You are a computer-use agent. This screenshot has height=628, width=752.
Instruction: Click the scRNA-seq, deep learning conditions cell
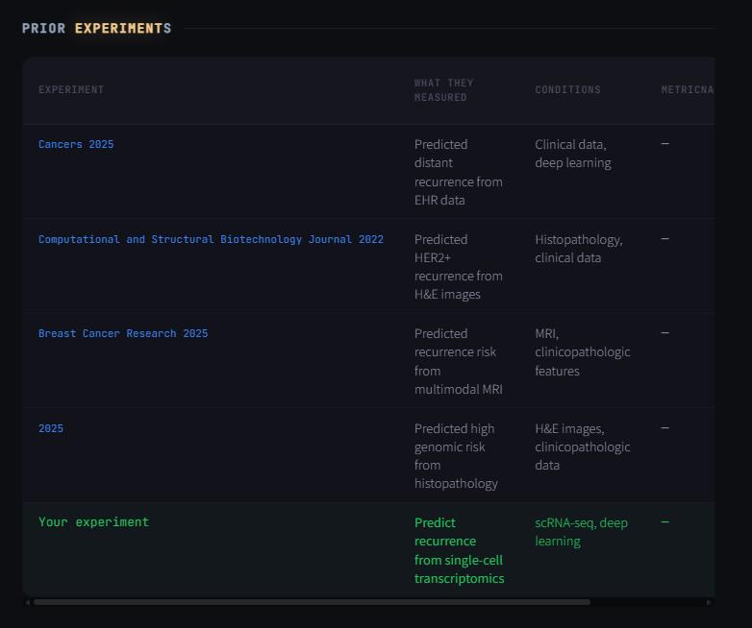tap(581, 532)
